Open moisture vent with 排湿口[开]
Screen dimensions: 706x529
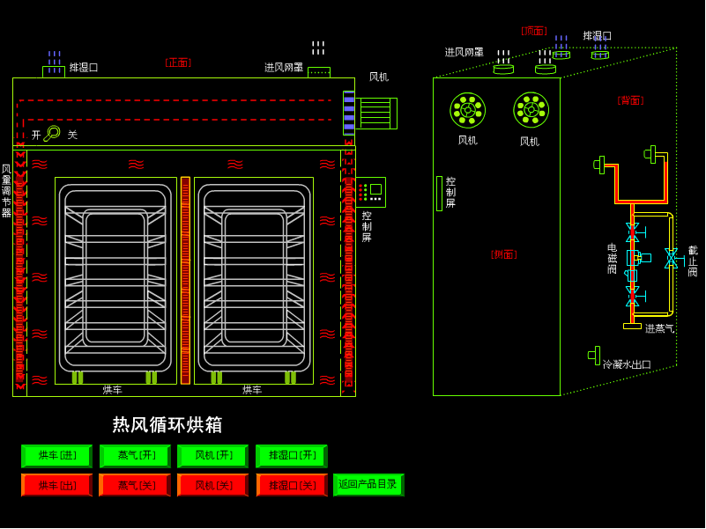(x=291, y=456)
